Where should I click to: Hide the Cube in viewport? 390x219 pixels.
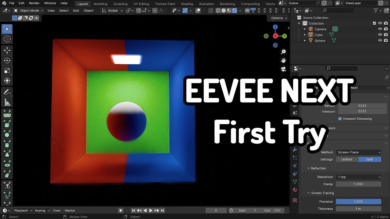380,35
